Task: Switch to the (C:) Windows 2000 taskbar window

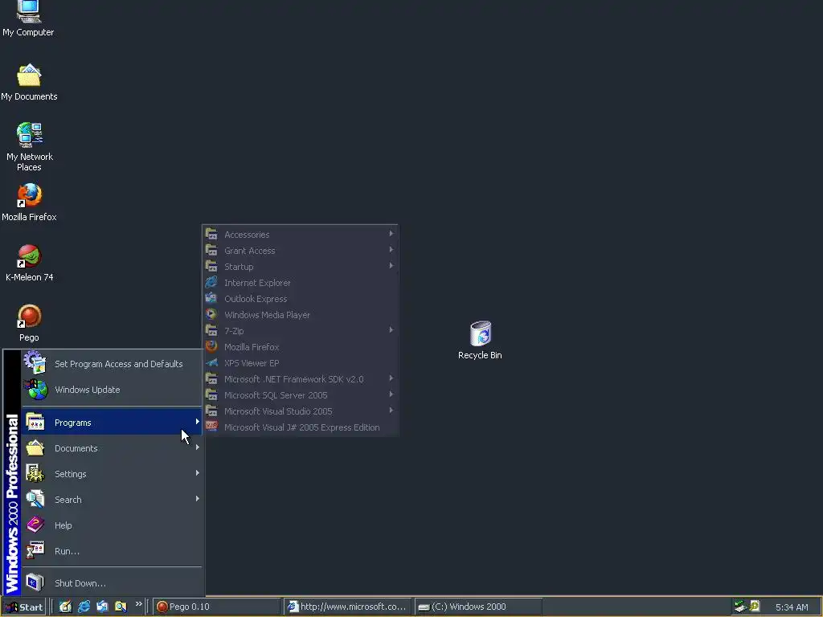Action: [478, 607]
